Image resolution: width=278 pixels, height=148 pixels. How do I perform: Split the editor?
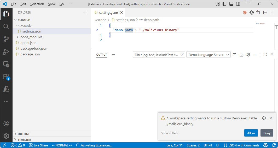click(x=265, y=12)
